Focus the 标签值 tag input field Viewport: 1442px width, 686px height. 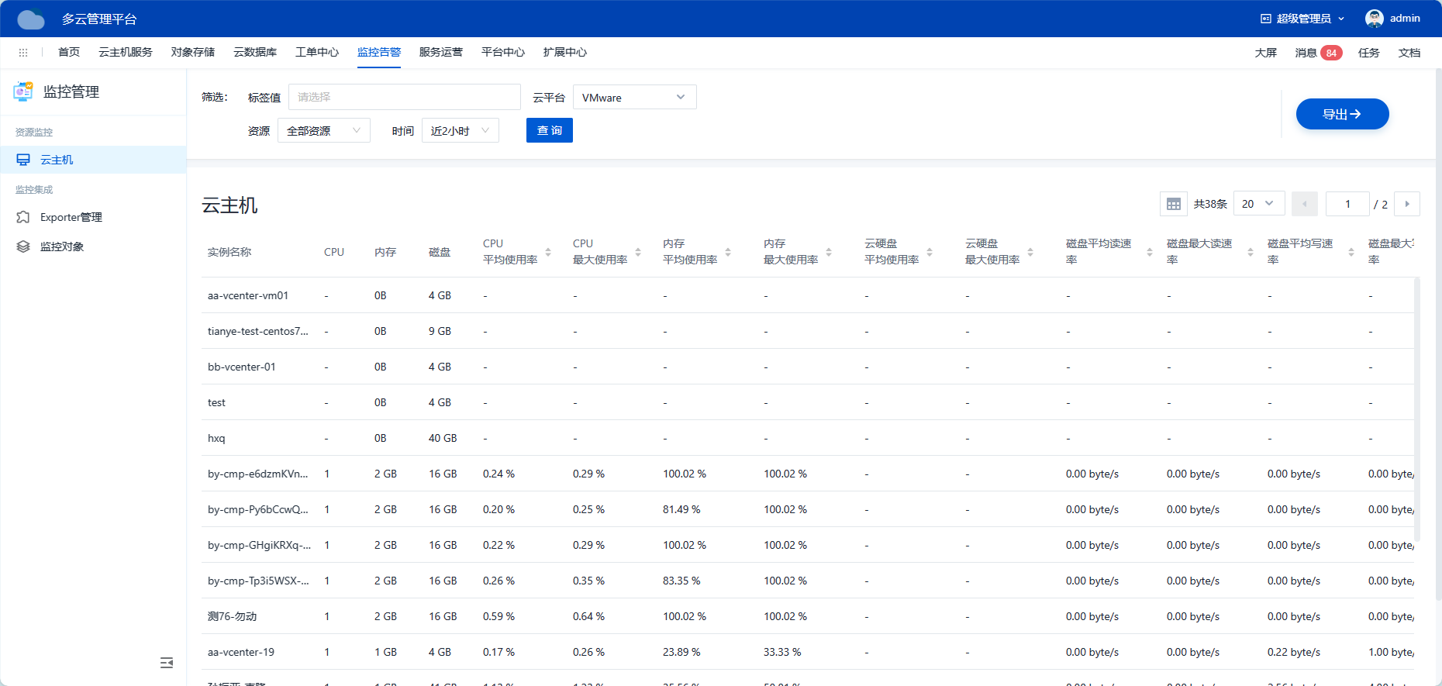pyautogui.click(x=404, y=98)
